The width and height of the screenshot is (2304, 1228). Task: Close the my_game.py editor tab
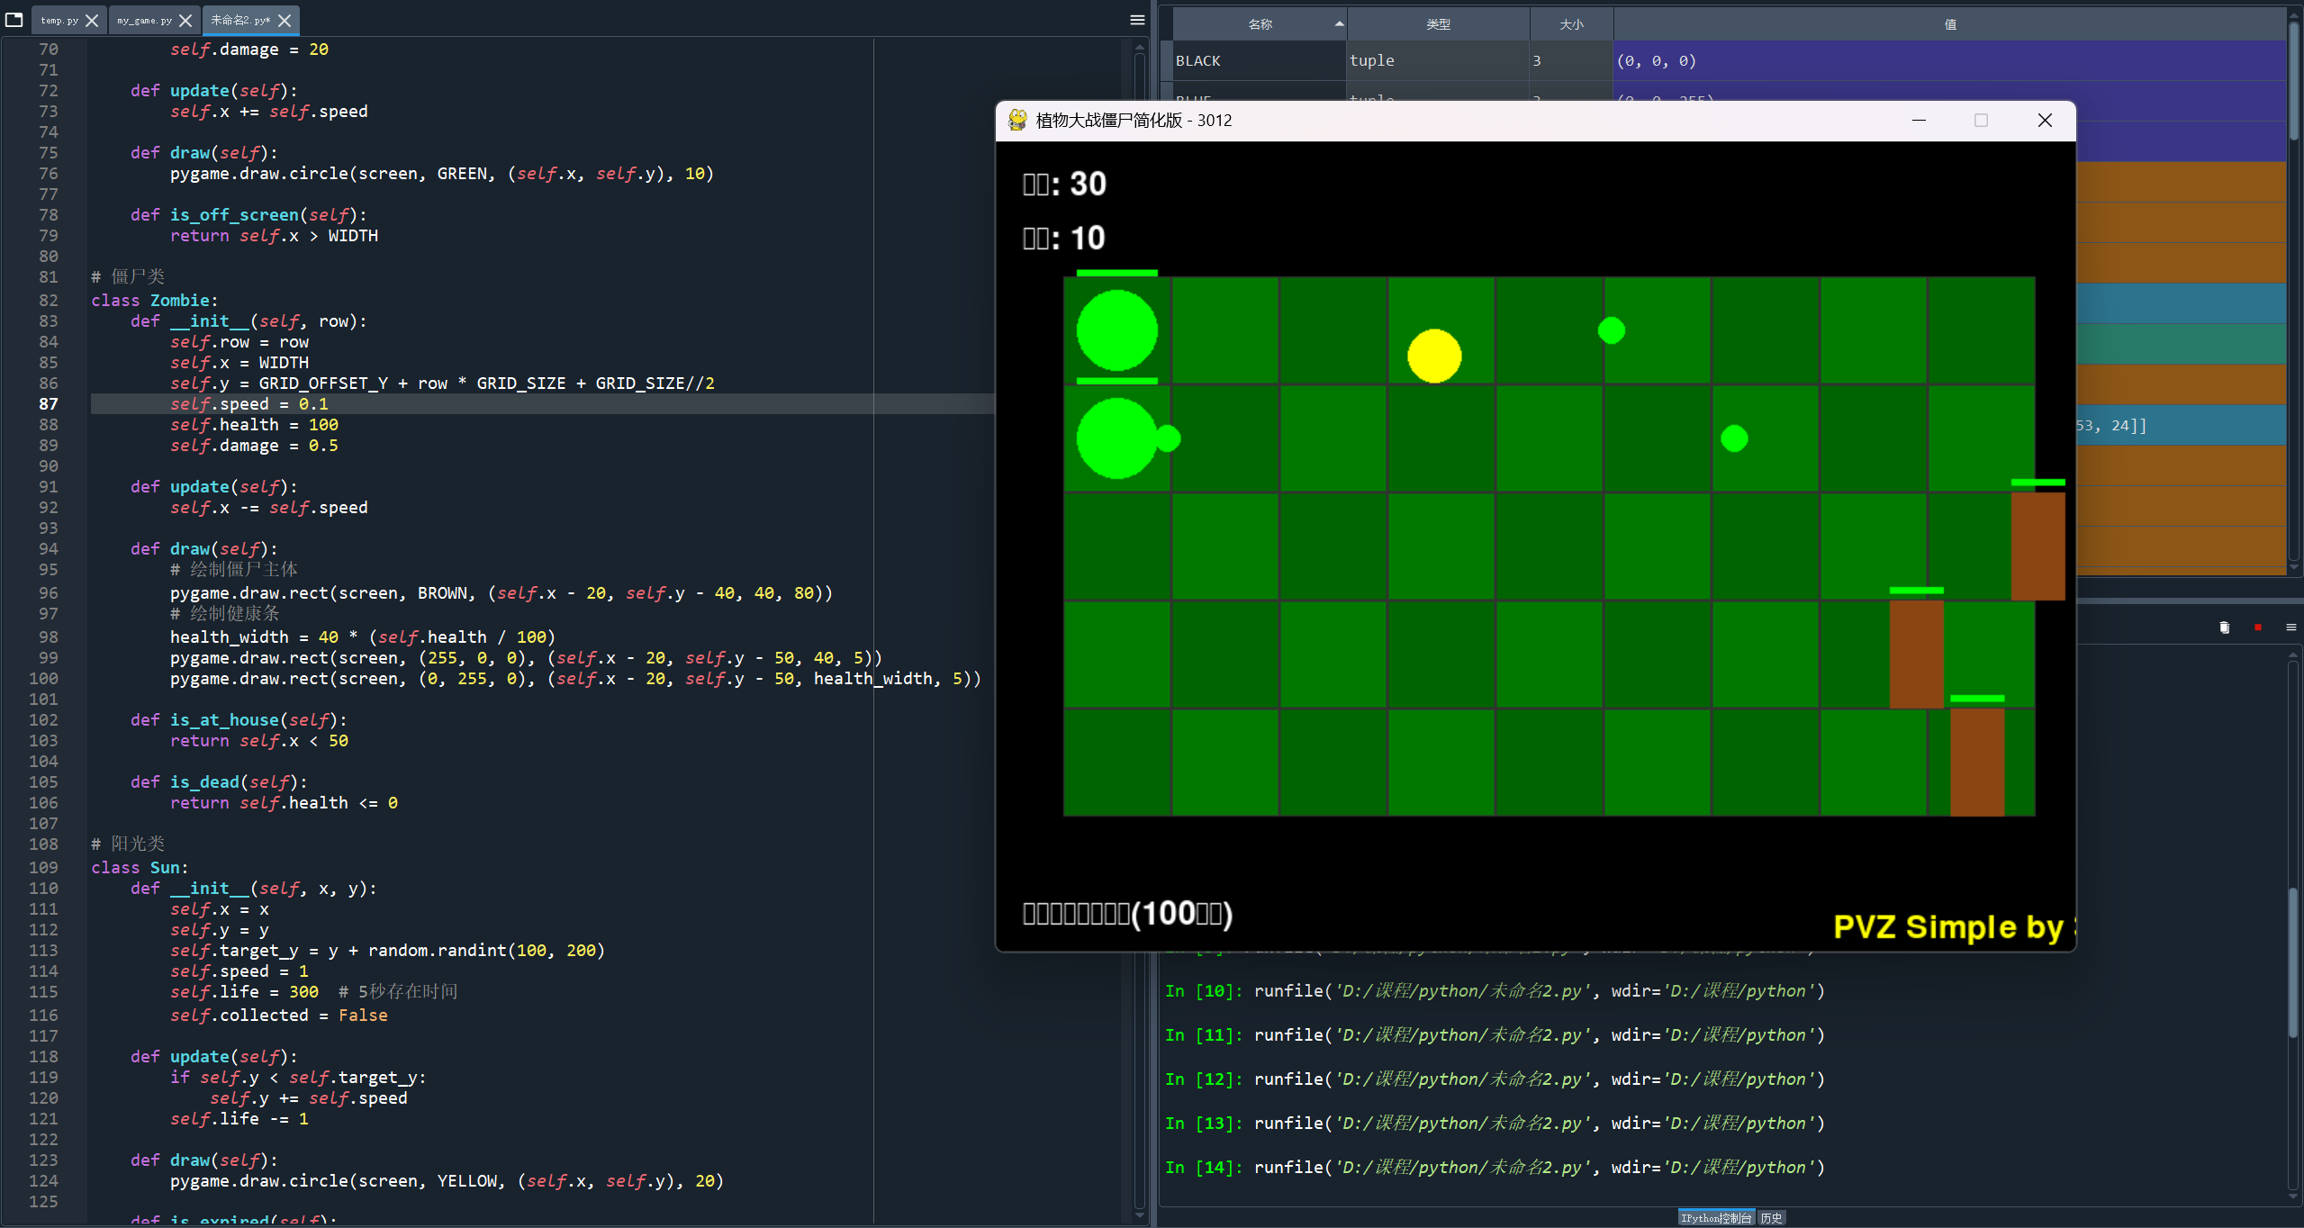click(185, 21)
